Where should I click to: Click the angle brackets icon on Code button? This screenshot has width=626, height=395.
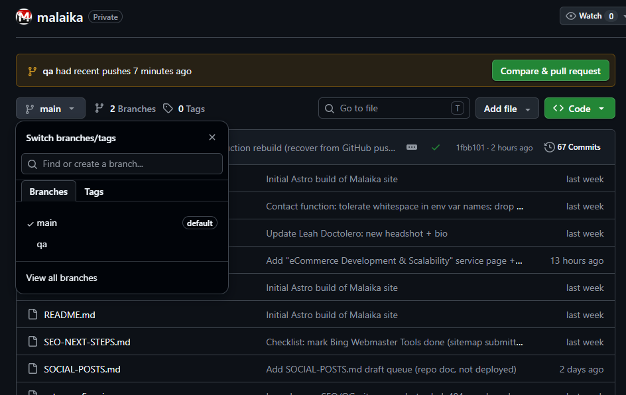point(558,109)
